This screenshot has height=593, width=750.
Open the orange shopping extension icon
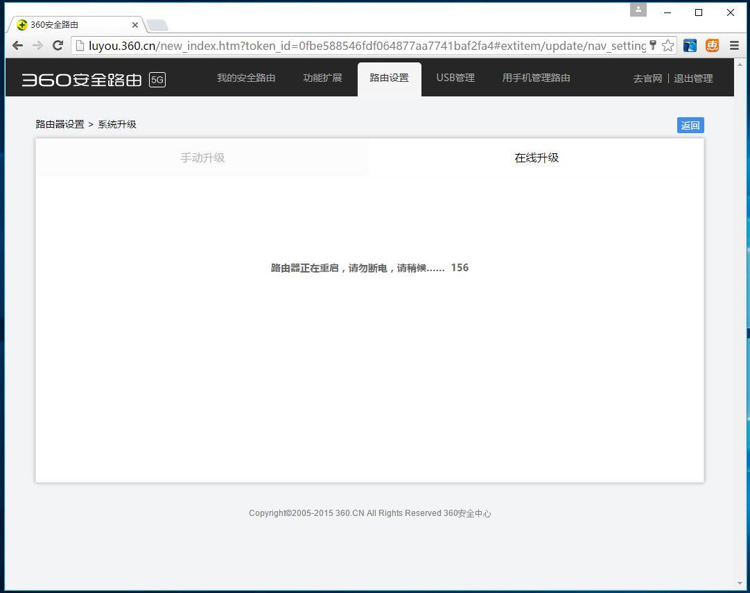pyautogui.click(x=712, y=45)
